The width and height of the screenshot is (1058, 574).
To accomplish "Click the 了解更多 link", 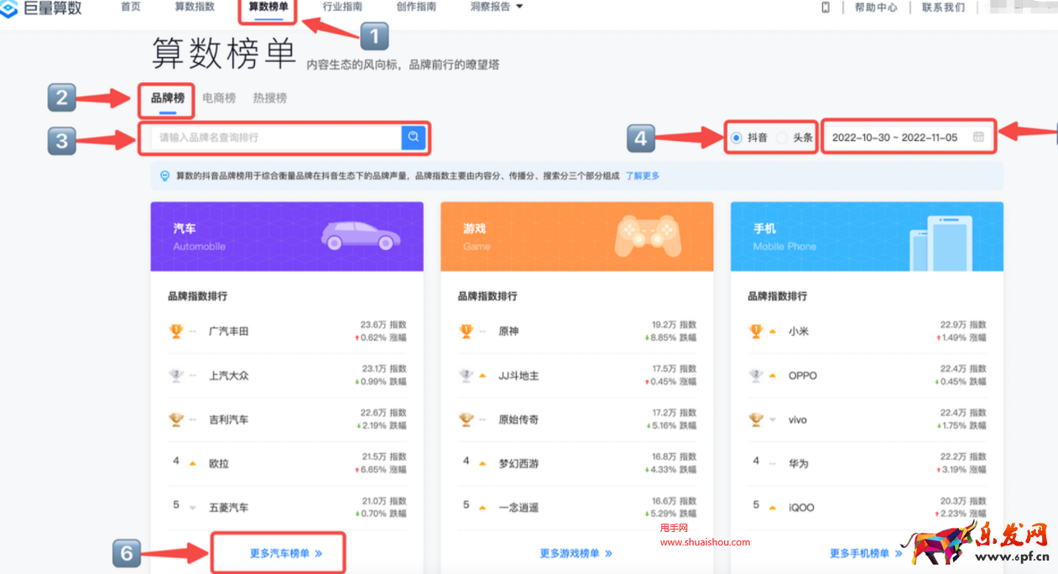I will coord(643,176).
